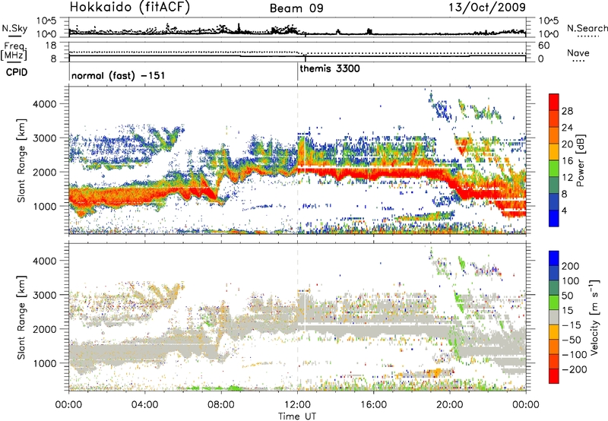Click the gray segment of Velocity colorbar
608x421 pixels.
pos(554,318)
